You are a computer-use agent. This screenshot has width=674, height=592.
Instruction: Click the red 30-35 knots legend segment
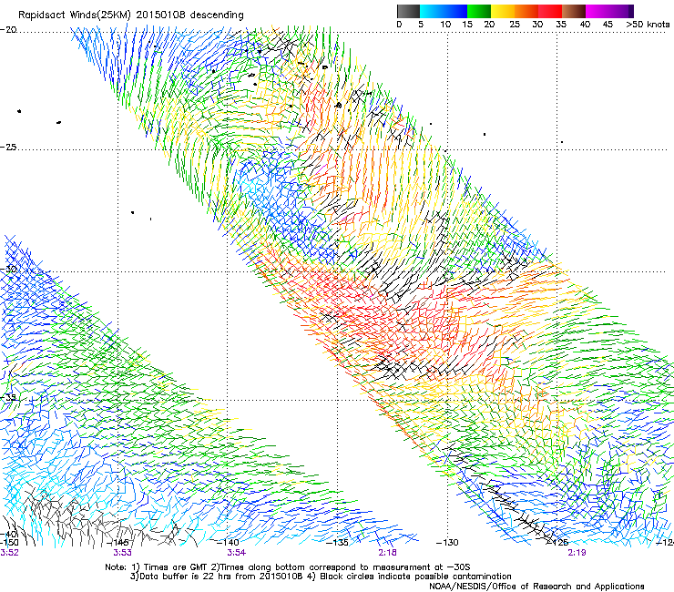tap(550, 11)
